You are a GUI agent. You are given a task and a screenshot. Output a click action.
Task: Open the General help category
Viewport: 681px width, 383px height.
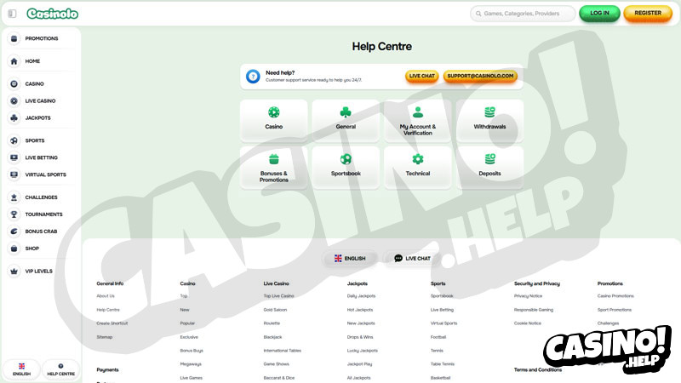point(346,120)
